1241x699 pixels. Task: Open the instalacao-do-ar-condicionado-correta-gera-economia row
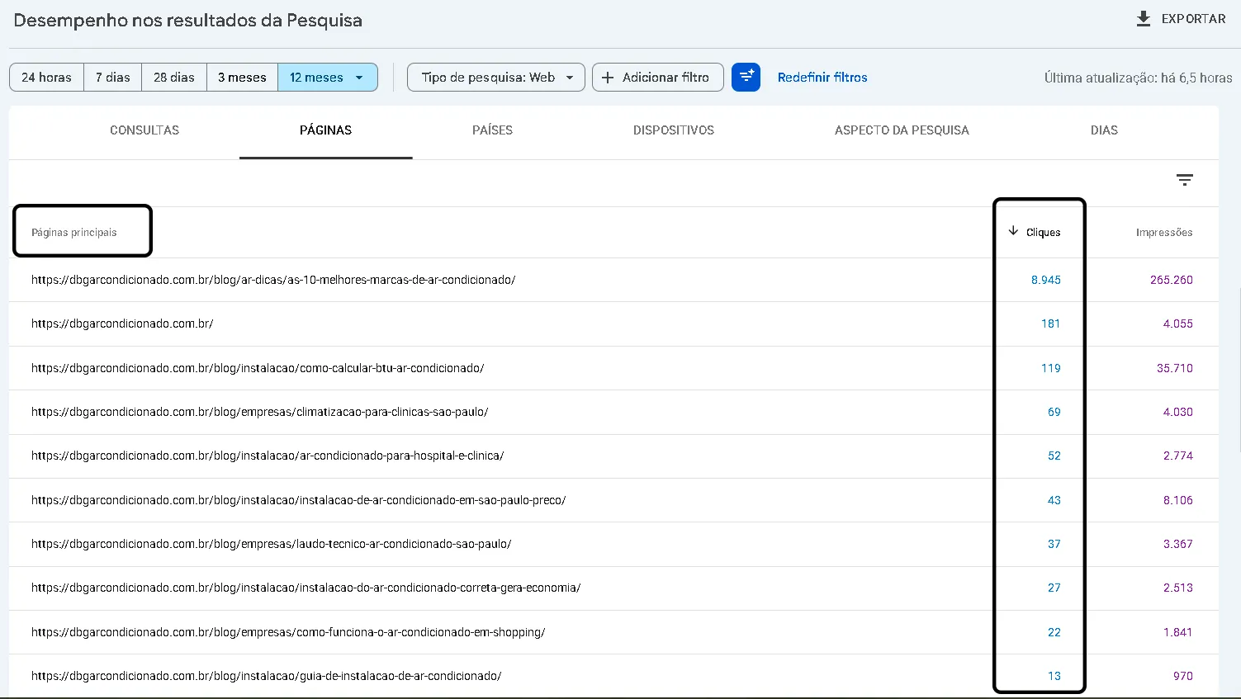click(613, 588)
